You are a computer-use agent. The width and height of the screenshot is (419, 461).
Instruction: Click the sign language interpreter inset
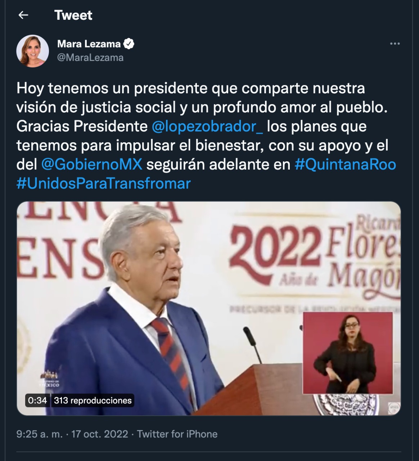(348, 353)
